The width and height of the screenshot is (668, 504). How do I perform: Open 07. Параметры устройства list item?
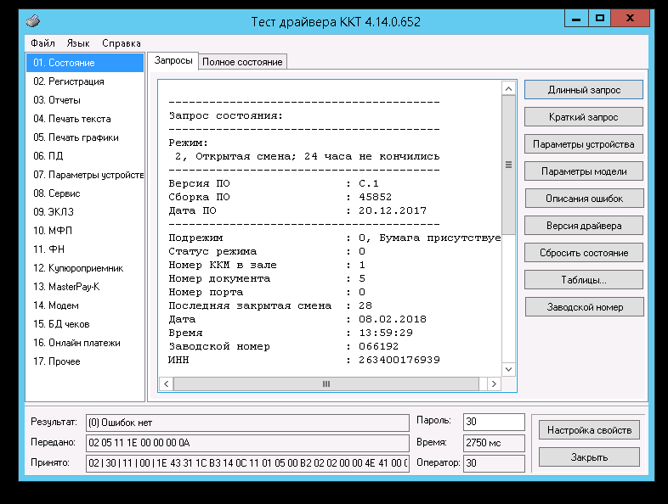[85, 175]
